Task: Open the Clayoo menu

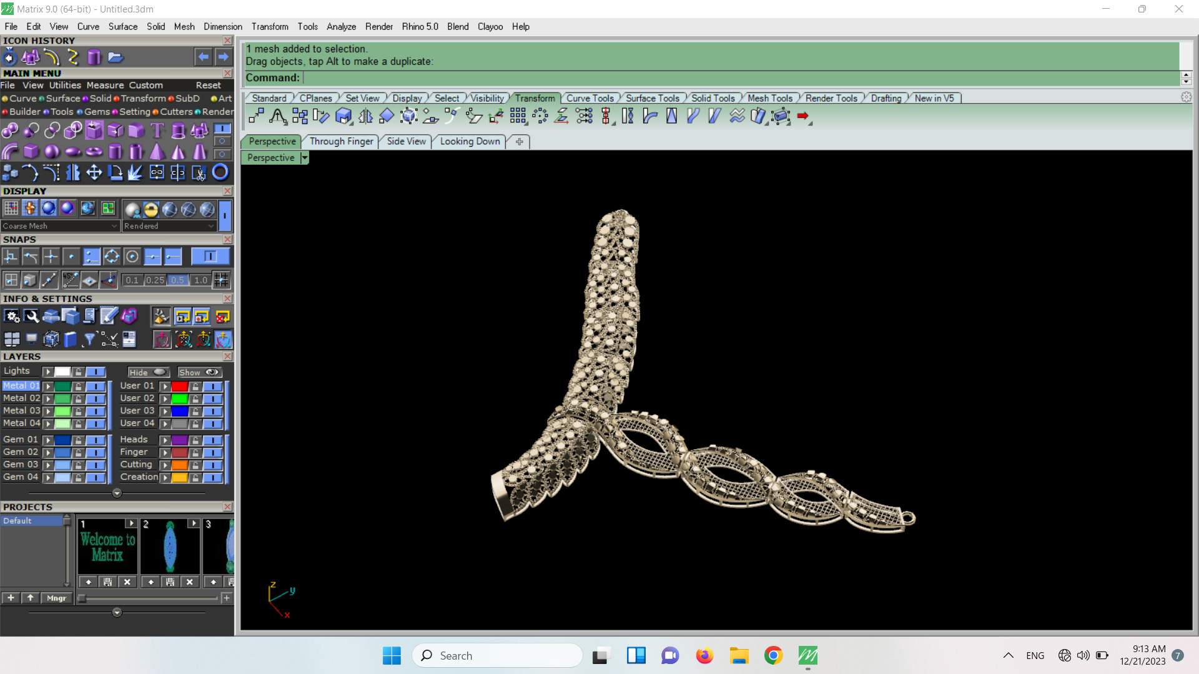Action: pos(490,27)
